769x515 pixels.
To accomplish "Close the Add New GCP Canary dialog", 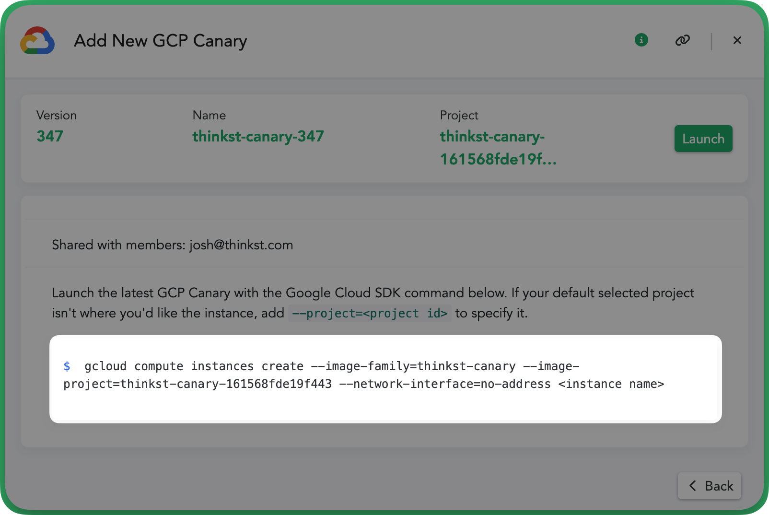I will pos(737,40).
